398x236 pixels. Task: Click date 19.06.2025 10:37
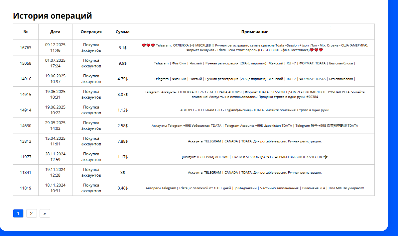(55, 79)
